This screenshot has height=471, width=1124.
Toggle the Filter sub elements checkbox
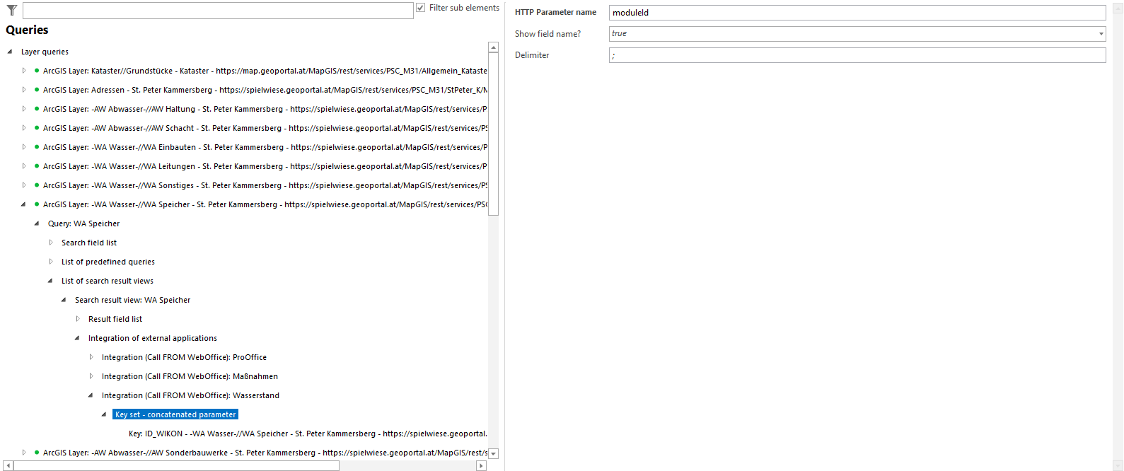tap(420, 8)
